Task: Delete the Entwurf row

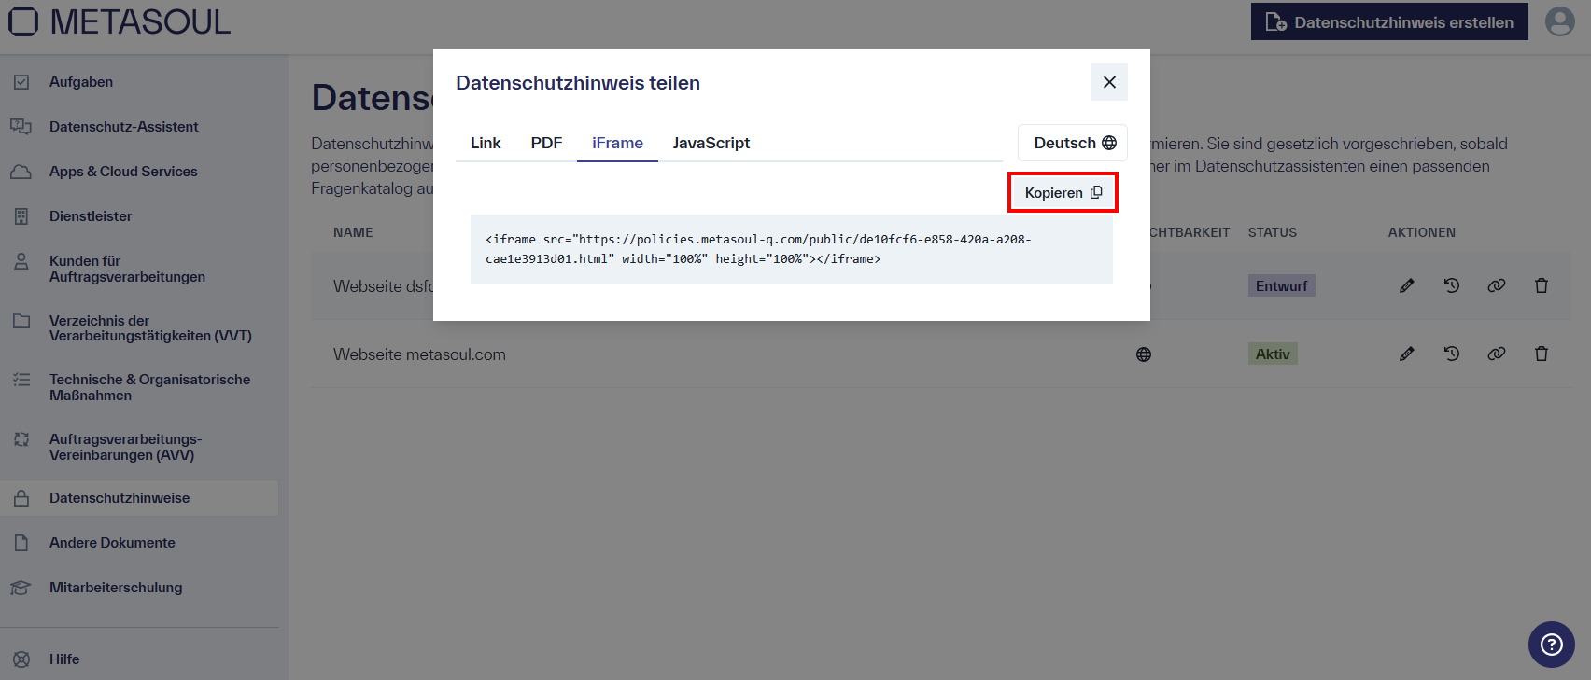Action: point(1542,285)
